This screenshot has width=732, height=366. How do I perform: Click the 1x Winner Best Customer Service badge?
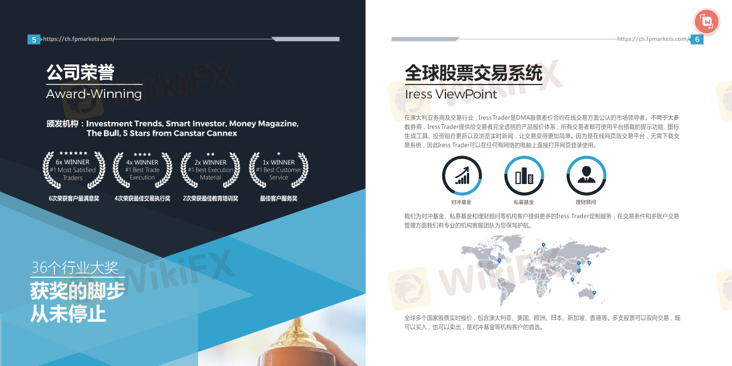click(278, 169)
